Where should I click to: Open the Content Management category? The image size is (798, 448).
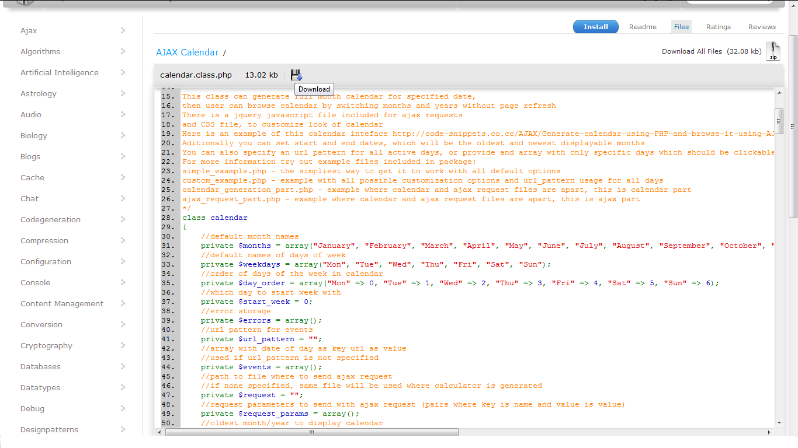click(62, 303)
